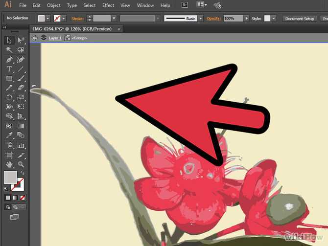Select the Free Transform tool
This screenshot has width=328, height=246.
point(21,107)
